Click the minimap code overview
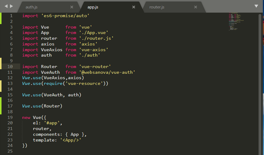This screenshot has height=155, width=264. click(236, 21)
